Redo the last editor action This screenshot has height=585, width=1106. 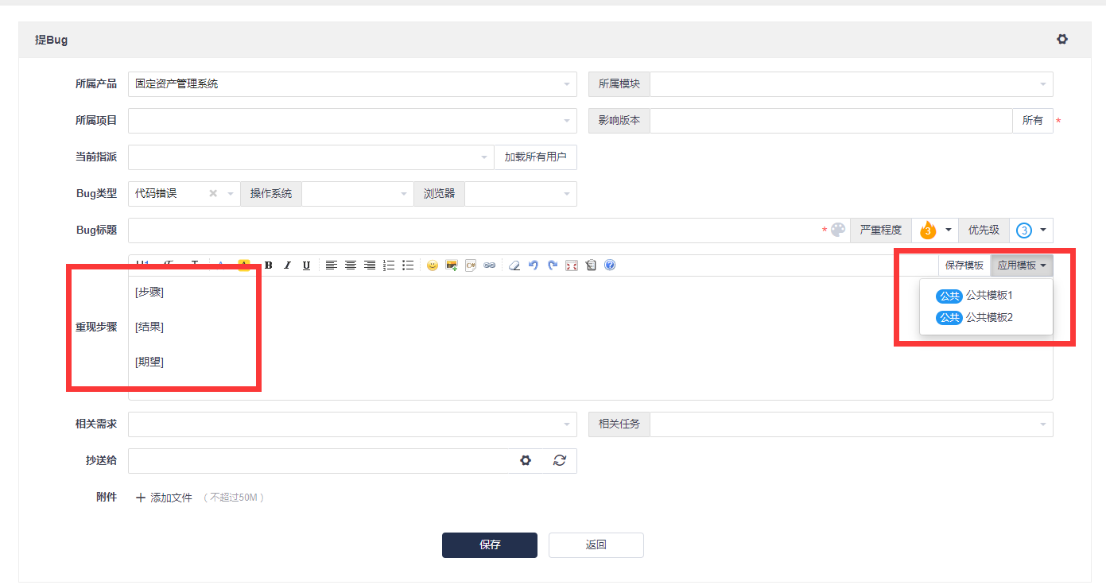(x=553, y=265)
